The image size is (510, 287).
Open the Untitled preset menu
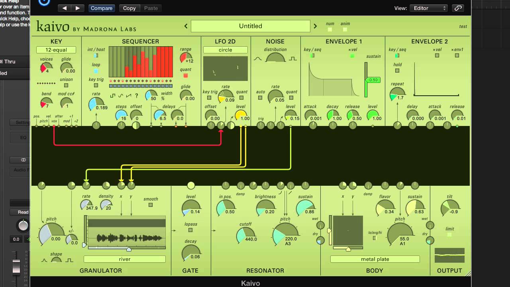pyautogui.click(x=251, y=26)
